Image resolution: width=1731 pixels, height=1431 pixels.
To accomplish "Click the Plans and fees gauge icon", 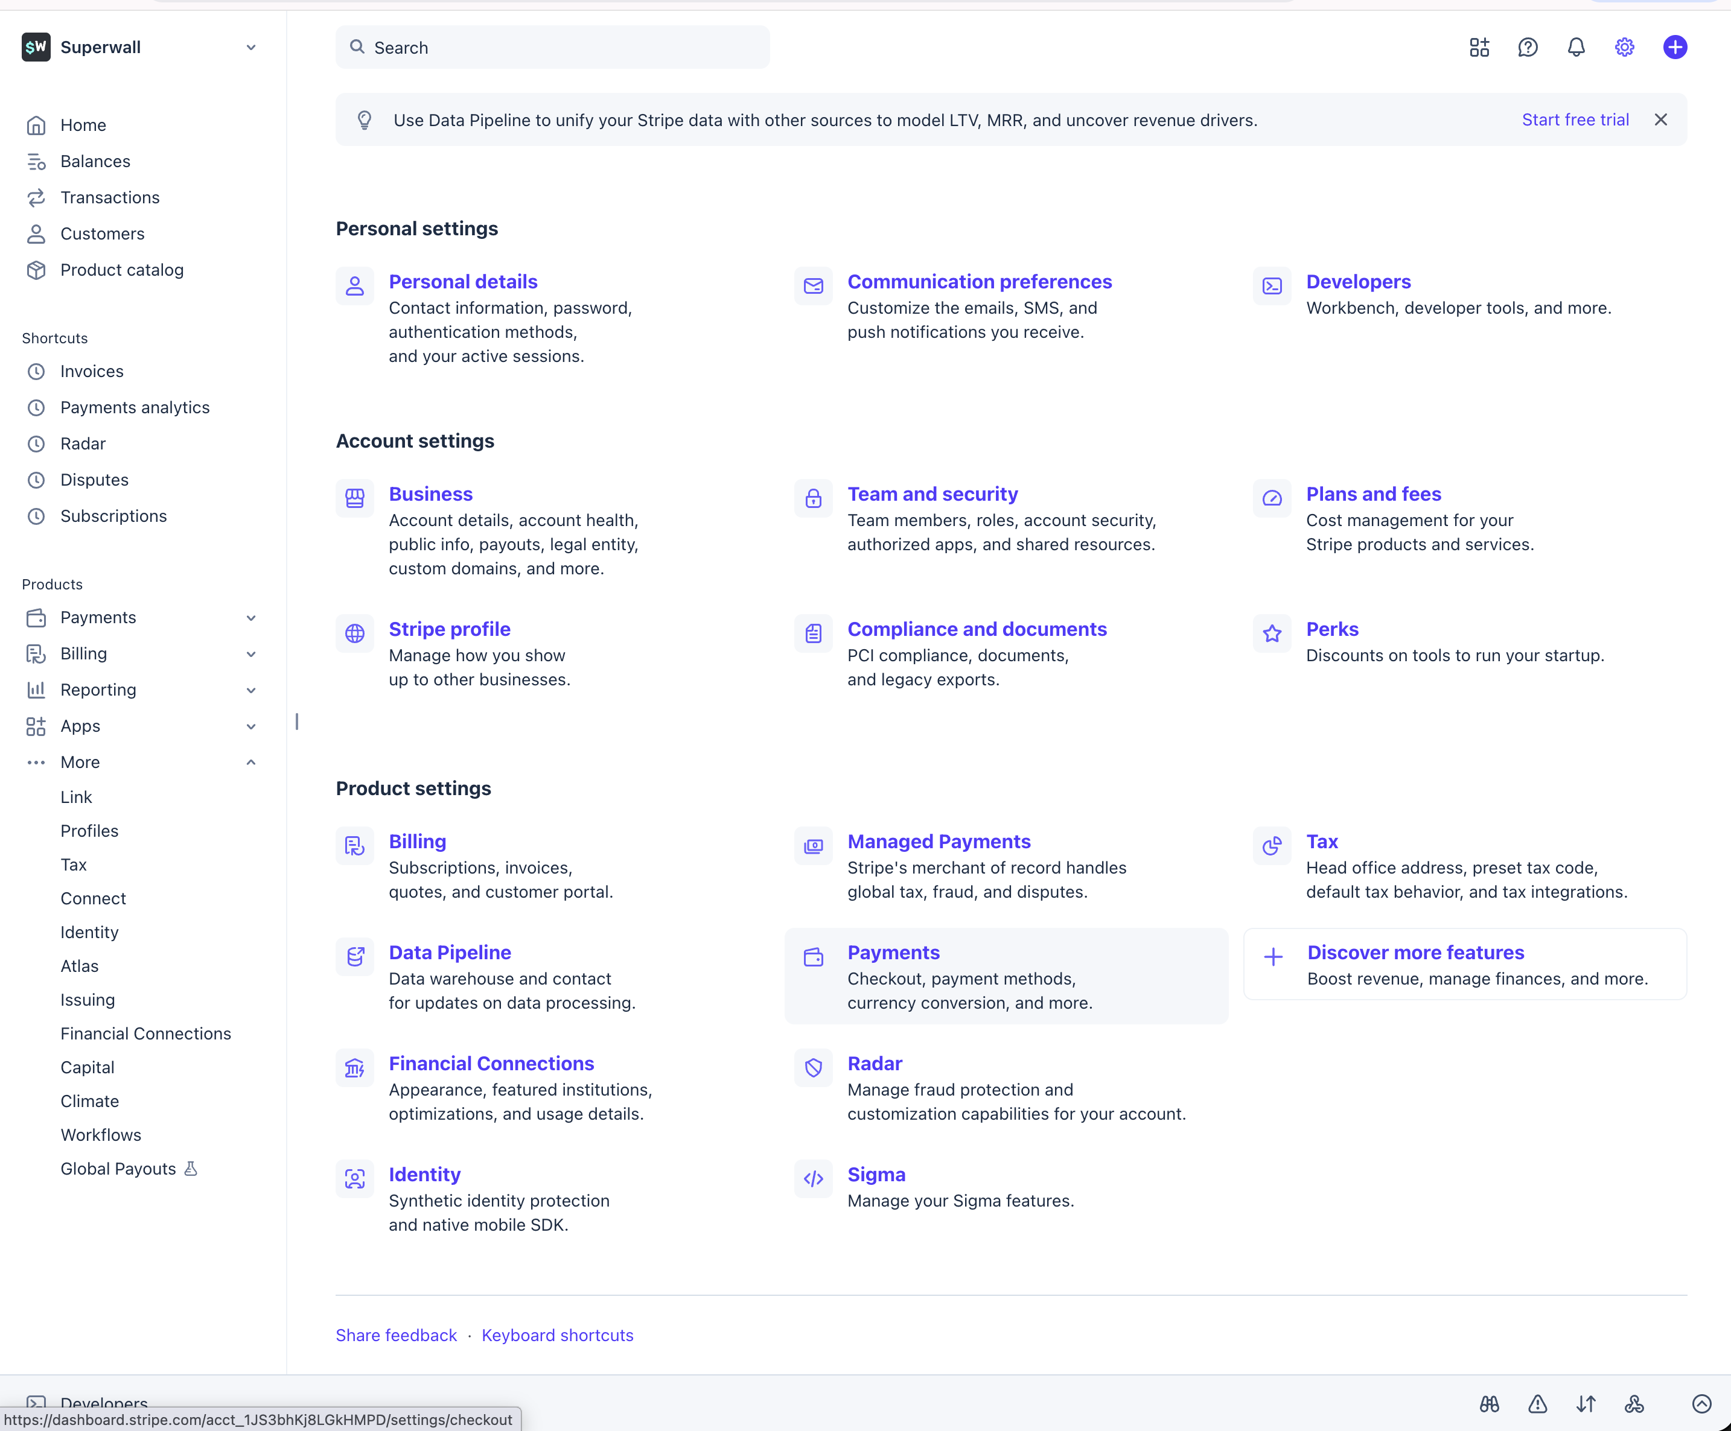I will point(1272,498).
